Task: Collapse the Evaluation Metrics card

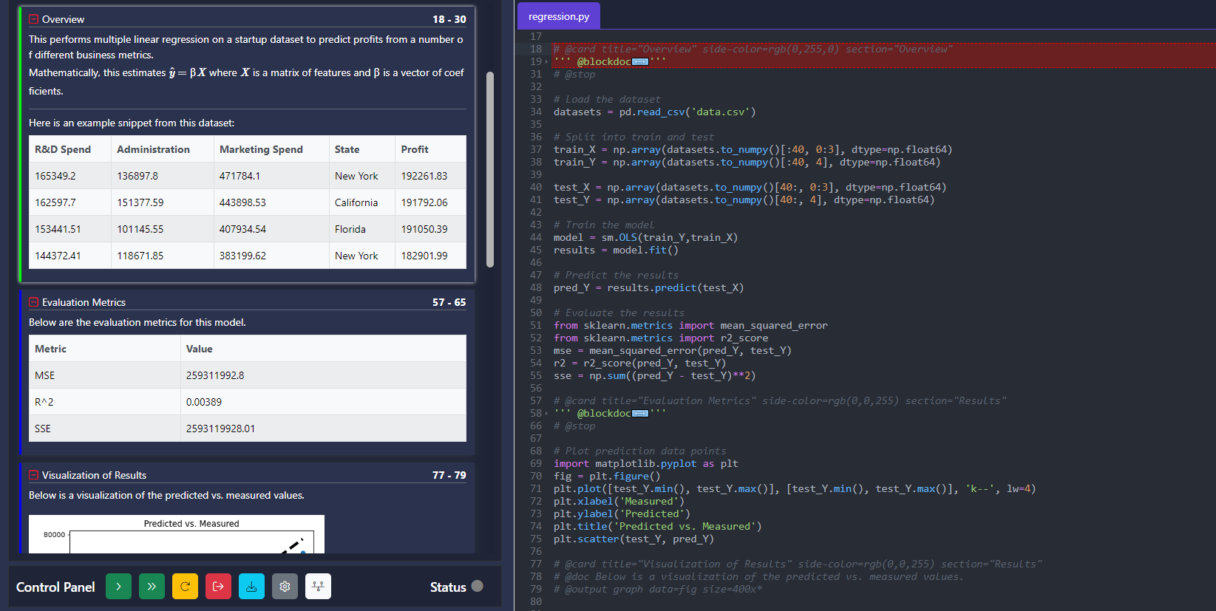Action: point(33,302)
